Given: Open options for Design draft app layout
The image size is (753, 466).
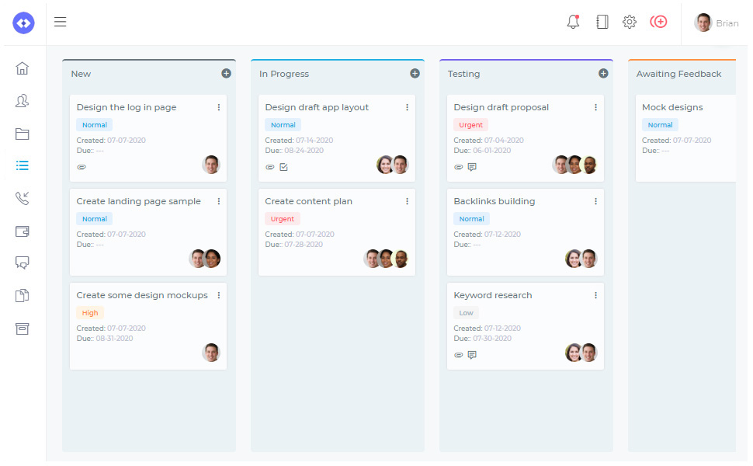Looking at the screenshot, I should [408, 107].
